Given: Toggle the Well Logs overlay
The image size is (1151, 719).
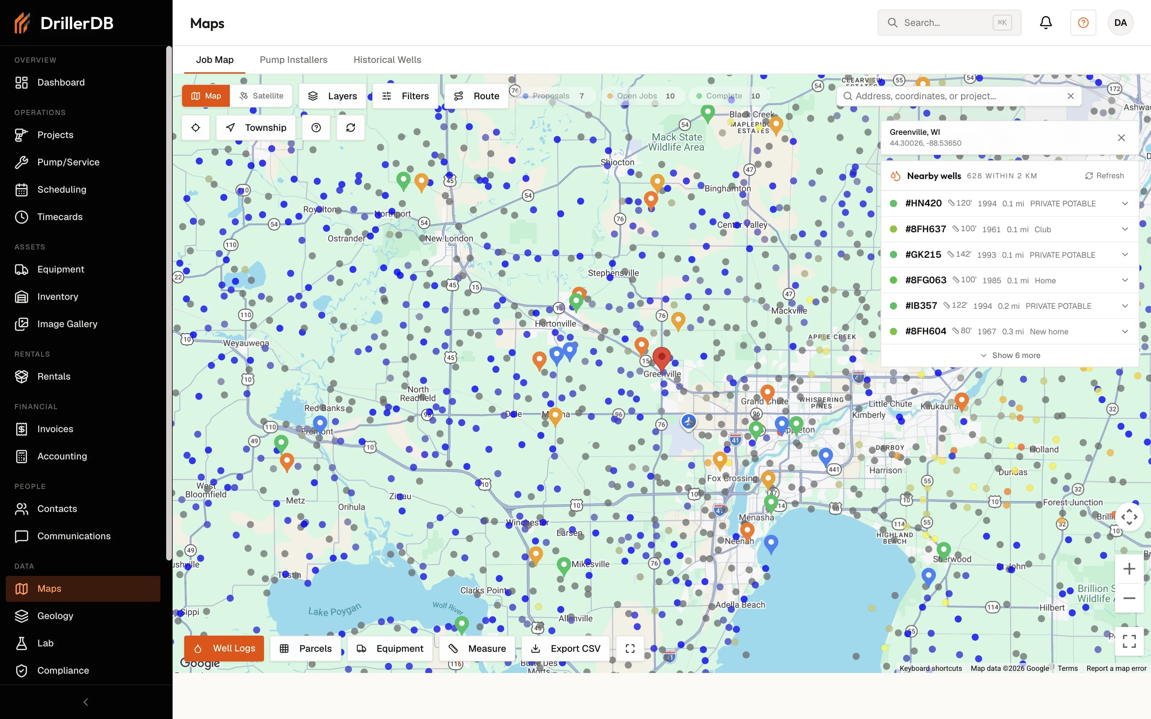Looking at the screenshot, I should tap(224, 649).
